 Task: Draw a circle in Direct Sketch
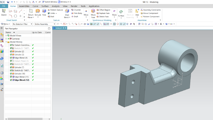(x=16, y=16)
